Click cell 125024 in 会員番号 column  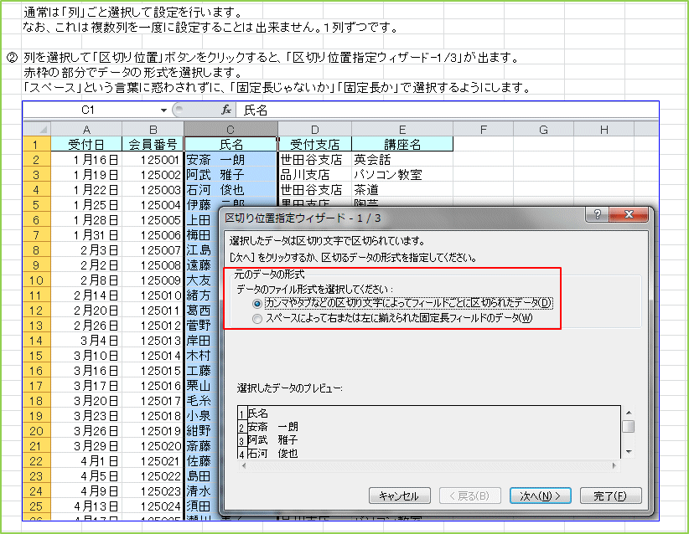click(x=153, y=506)
